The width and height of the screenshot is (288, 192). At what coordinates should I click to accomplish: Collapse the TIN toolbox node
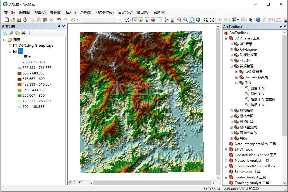click(236, 83)
